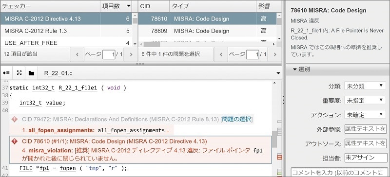Open the file folder browser icon
Image resolution: width=390 pixels, height=177 pixels.
[31, 73]
